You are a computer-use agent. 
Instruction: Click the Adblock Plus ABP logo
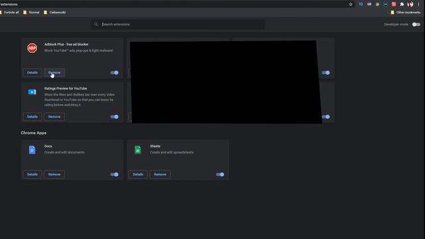coord(32,48)
